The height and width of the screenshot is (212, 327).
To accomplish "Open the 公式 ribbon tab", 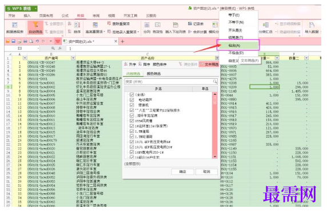I will 65,15.
